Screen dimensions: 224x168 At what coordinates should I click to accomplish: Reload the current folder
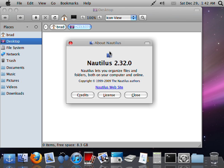[x=55, y=18]
